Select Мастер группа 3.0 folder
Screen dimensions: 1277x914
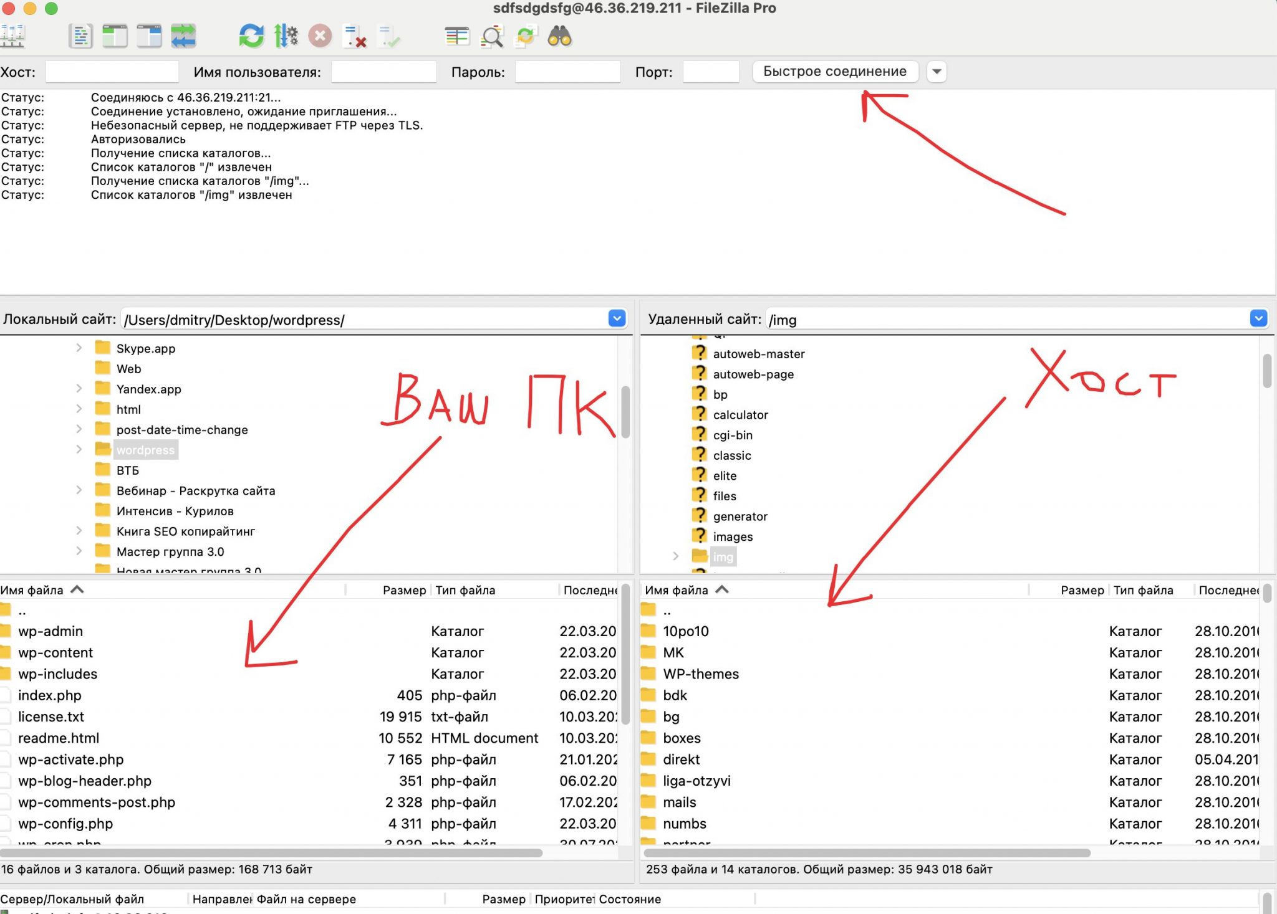click(x=170, y=551)
